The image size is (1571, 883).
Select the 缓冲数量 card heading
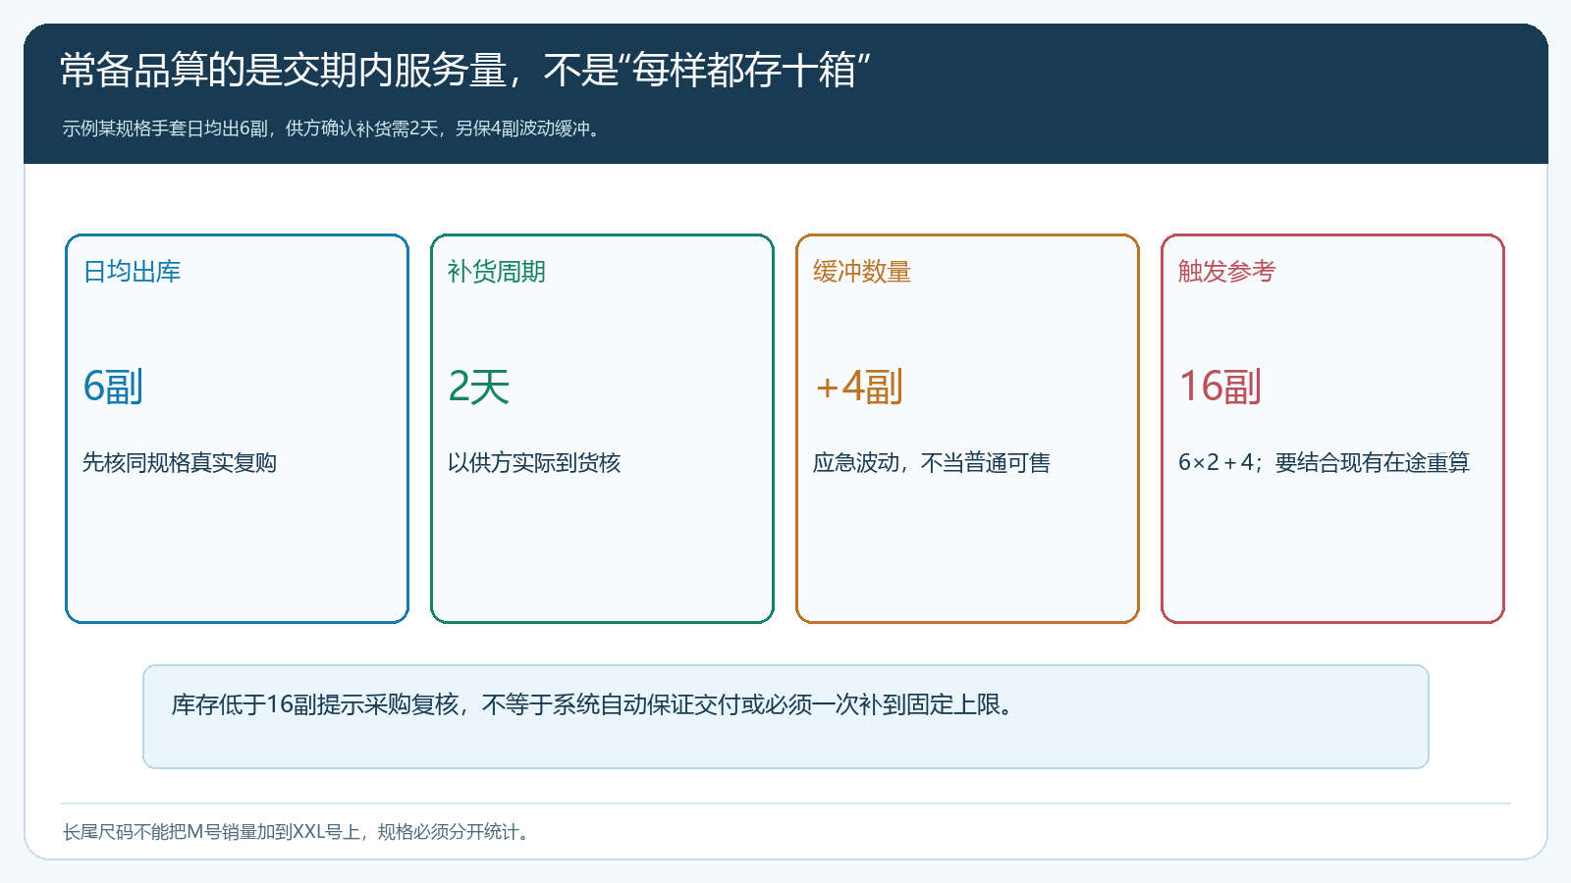point(862,272)
